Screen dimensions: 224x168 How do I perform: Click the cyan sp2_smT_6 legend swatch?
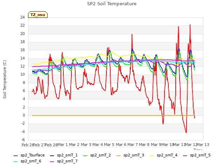point(15,162)
